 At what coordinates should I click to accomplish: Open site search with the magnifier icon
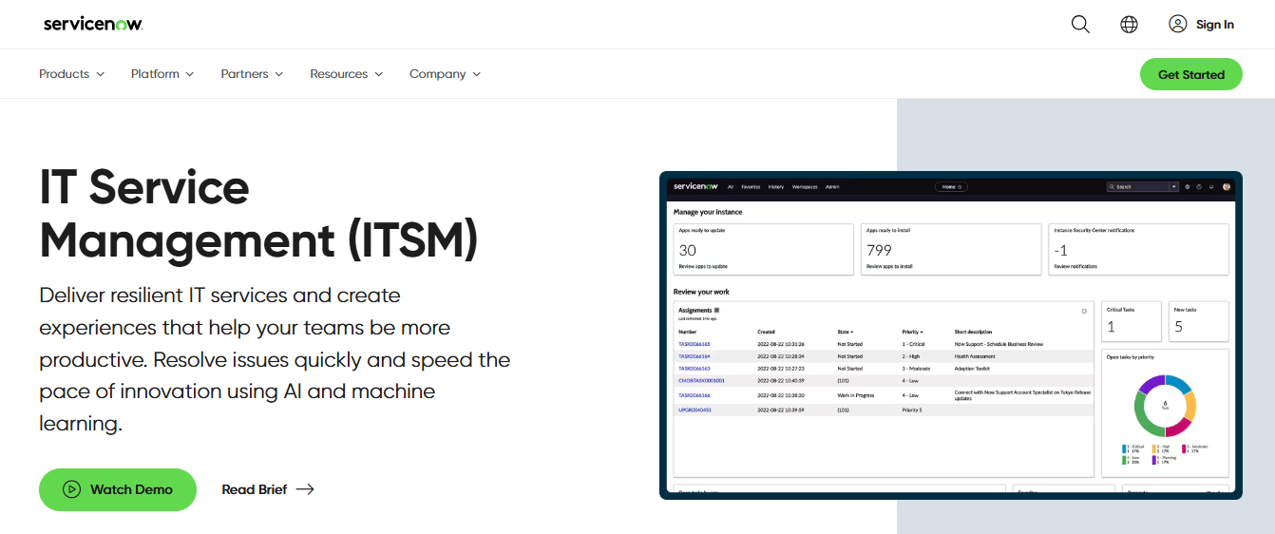pyautogui.click(x=1080, y=25)
